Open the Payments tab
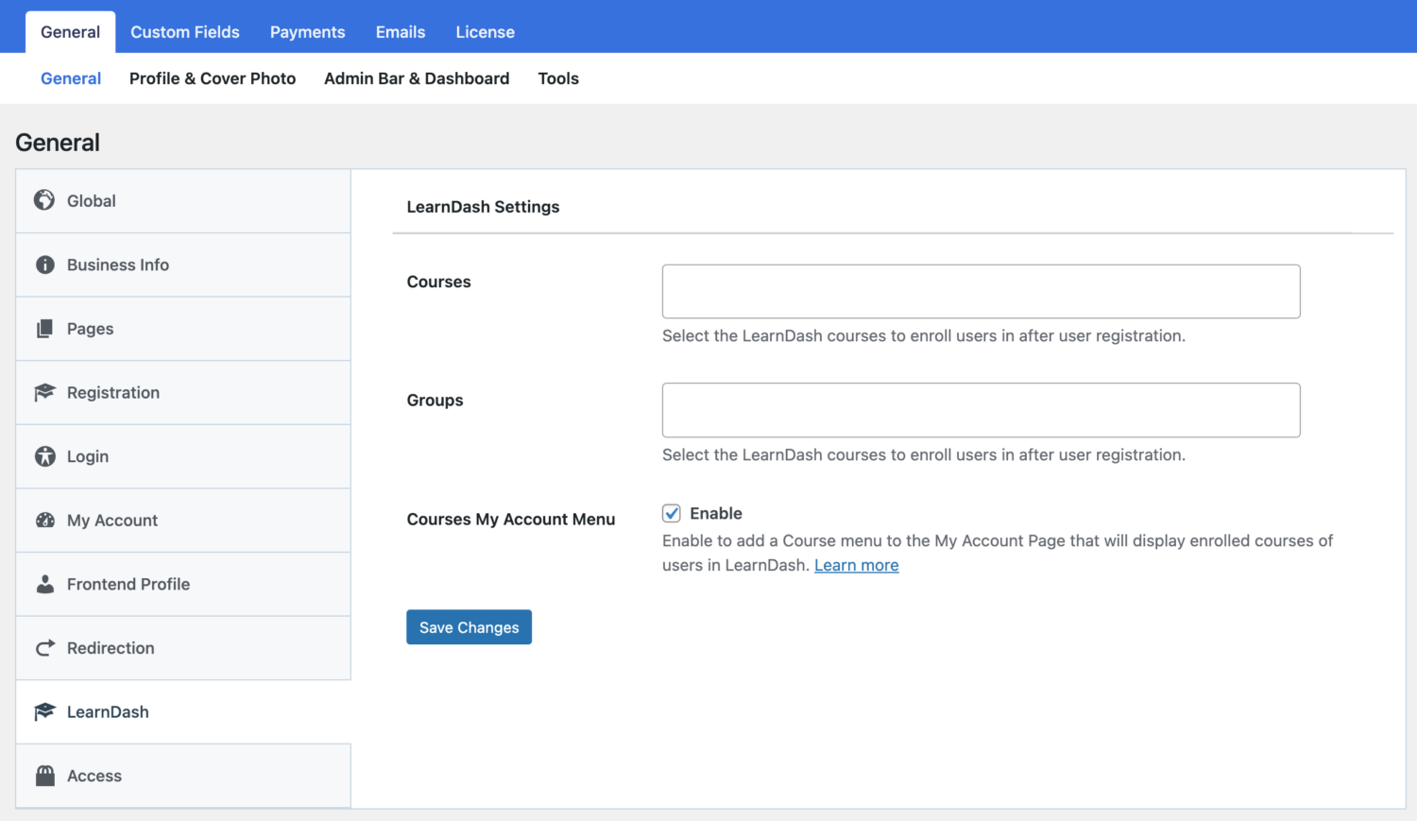1417x821 pixels. [308, 32]
